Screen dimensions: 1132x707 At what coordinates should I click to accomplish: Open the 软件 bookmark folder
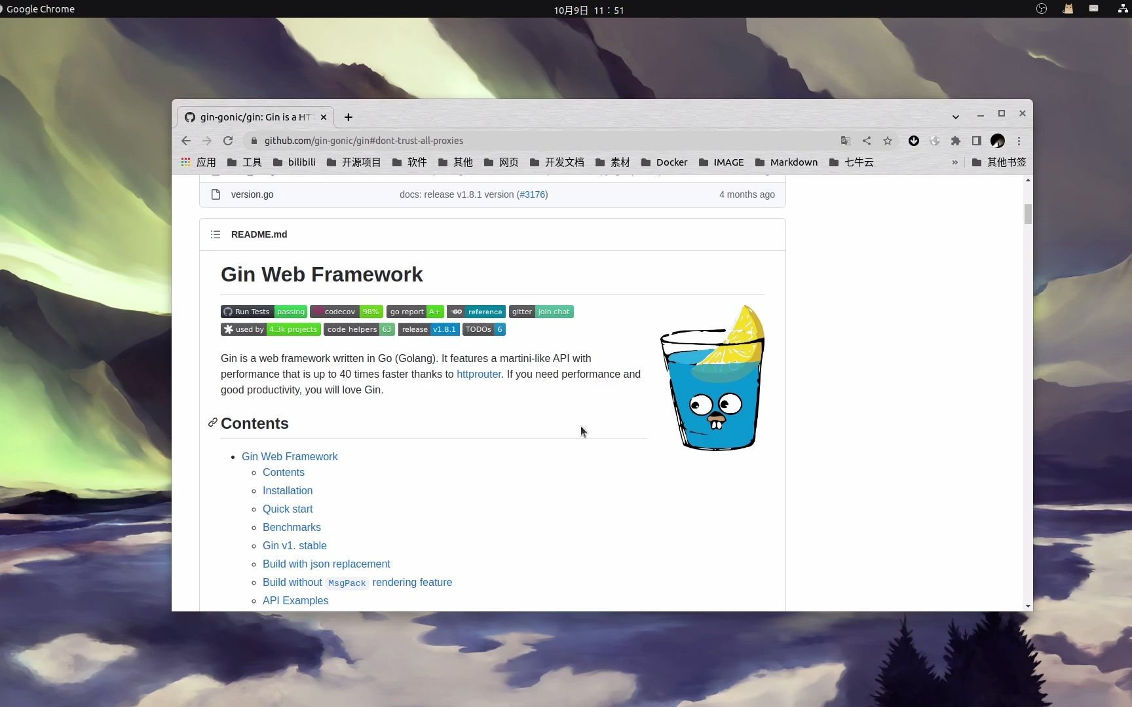click(409, 162)
